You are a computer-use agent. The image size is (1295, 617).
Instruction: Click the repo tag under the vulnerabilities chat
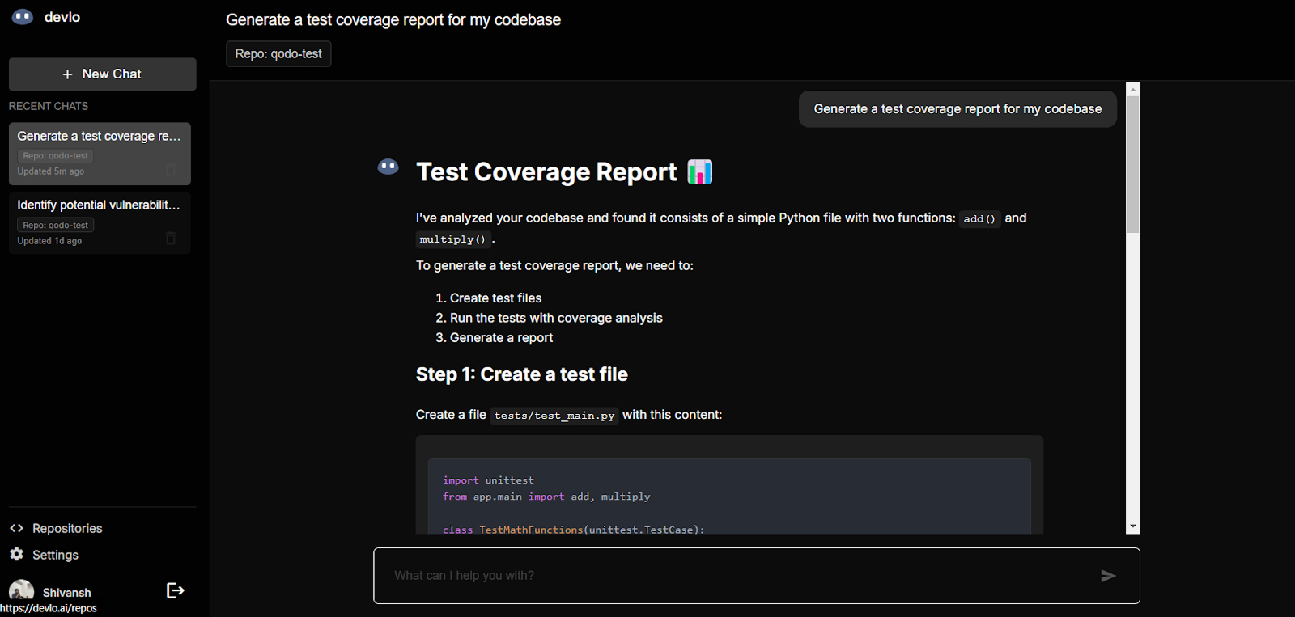[x=56, y=225]
